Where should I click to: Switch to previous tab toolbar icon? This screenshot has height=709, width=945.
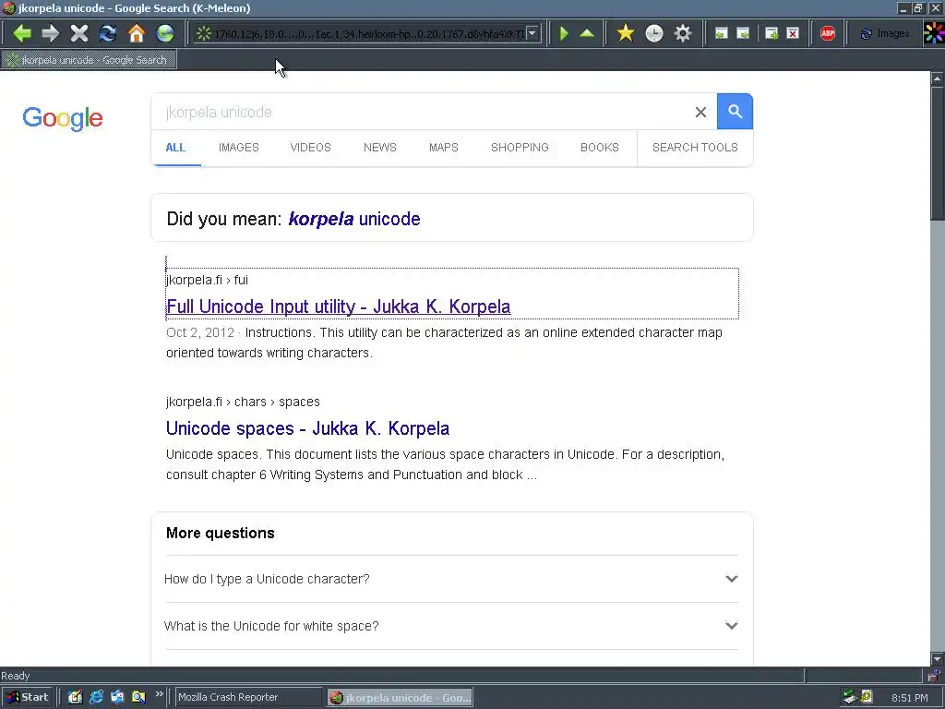coord(721,33)
